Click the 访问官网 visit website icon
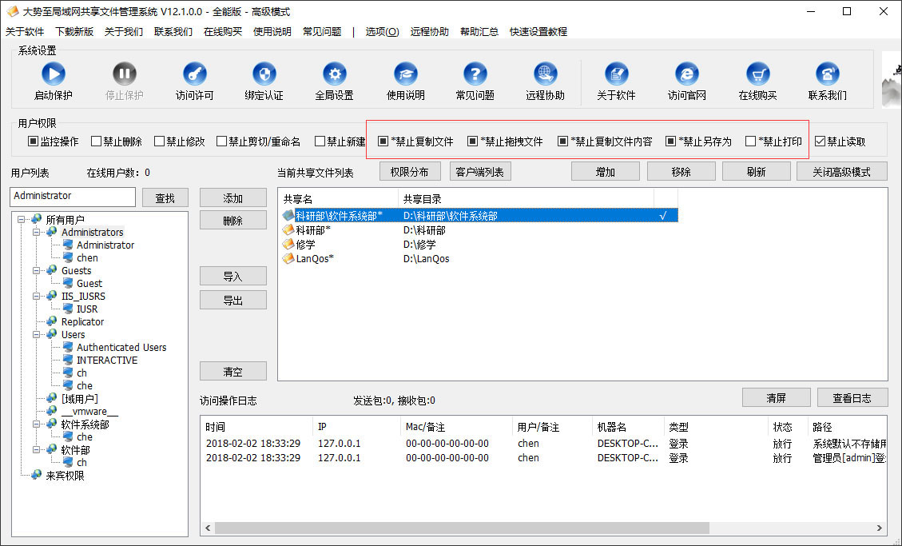The image size is (902, 546). pos(686,76)
